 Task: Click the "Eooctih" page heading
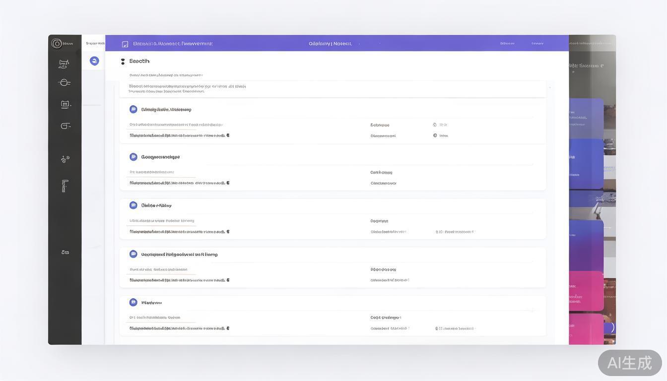pos(139,61)
